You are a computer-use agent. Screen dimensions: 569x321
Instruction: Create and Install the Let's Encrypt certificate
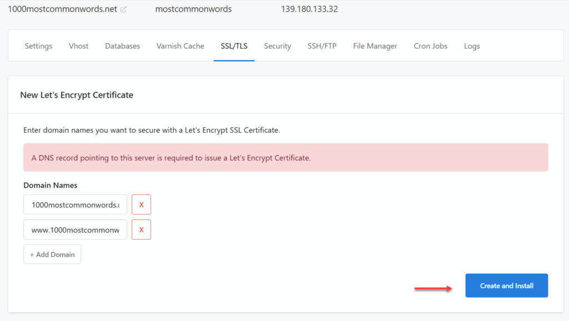click(x=506, y=285)
